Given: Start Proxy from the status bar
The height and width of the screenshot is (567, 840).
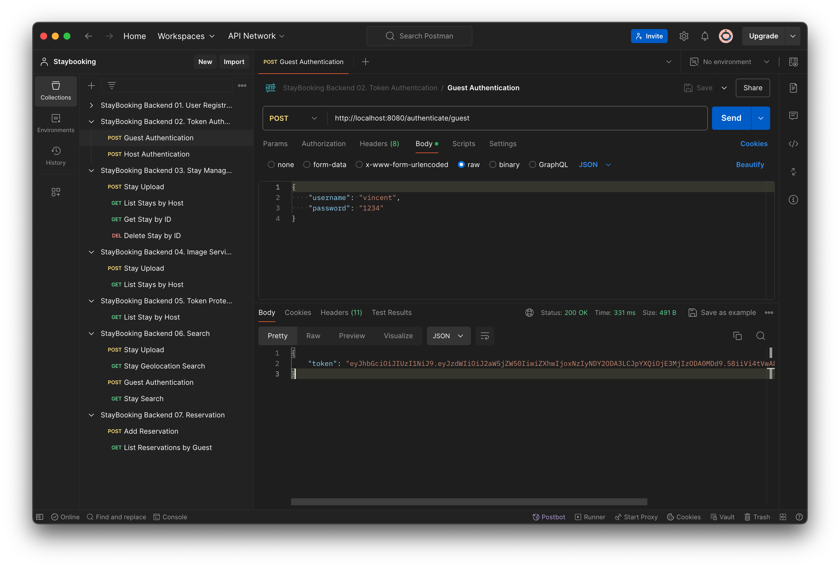Looking at the screenshot, I should [x=636, y=517].
